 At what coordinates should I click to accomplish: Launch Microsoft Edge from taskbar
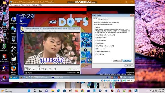tap(59, 91)
